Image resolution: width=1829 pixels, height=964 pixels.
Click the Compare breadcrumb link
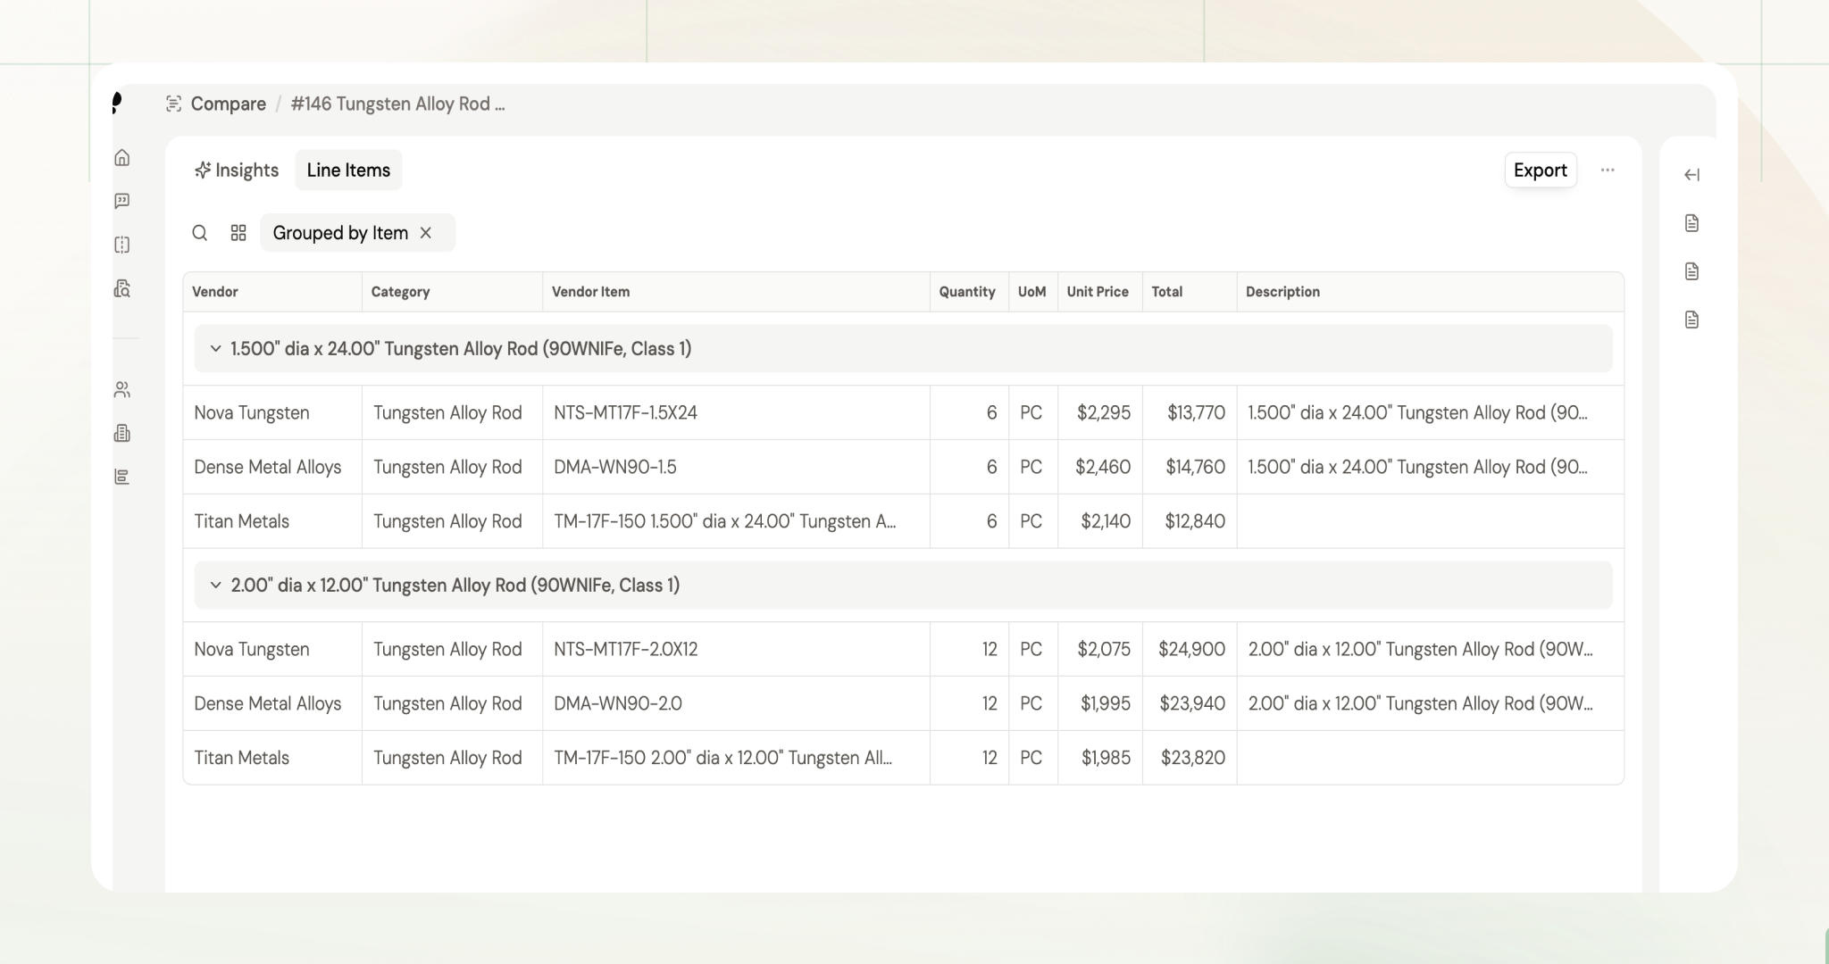(228, 104)
